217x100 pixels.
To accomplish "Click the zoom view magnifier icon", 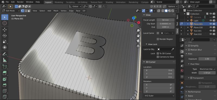I will pos(138,31).
